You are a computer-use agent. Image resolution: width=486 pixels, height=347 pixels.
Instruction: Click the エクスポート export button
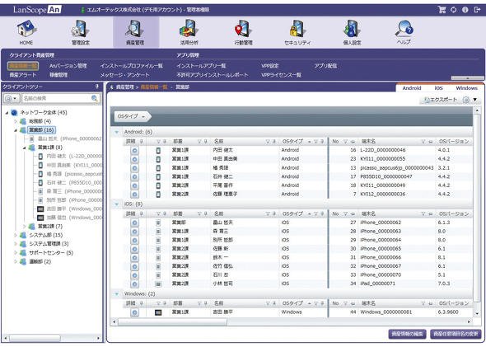440,100
